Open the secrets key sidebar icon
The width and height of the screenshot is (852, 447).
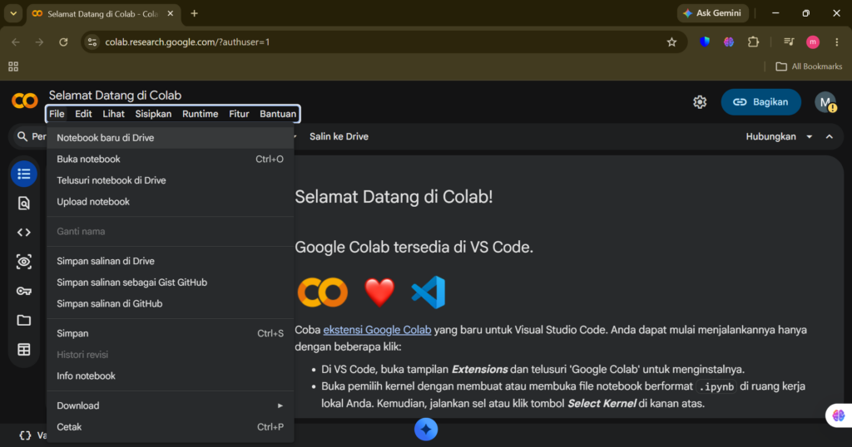24,292
